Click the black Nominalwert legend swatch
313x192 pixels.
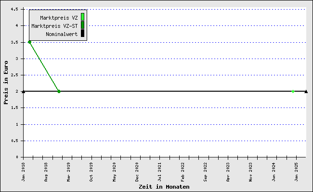pyautogui.click(x=82, y=33)
